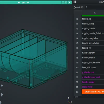Viewport: 104px width, 104px height.
Task: Click the Zawartość content input field
Action: [x=94, y=7]
